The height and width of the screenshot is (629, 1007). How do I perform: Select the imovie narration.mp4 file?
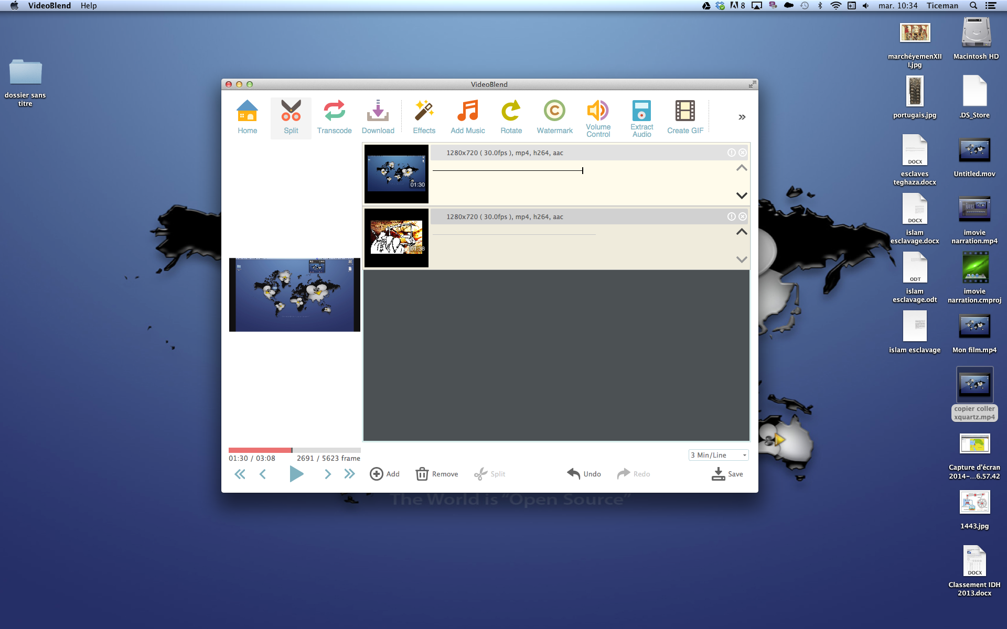[x=974, y=220]
